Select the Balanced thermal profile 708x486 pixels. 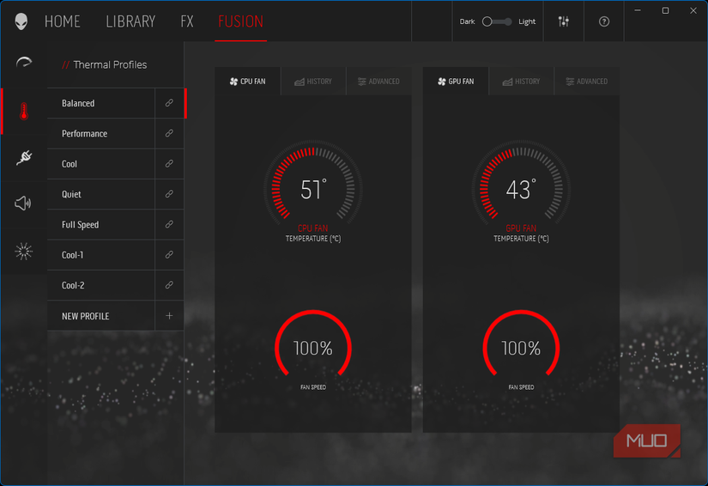pyautogui.click(x=101, y=103)
